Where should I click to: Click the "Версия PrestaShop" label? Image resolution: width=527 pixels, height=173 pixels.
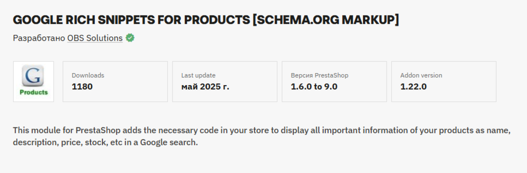[319, 75]
